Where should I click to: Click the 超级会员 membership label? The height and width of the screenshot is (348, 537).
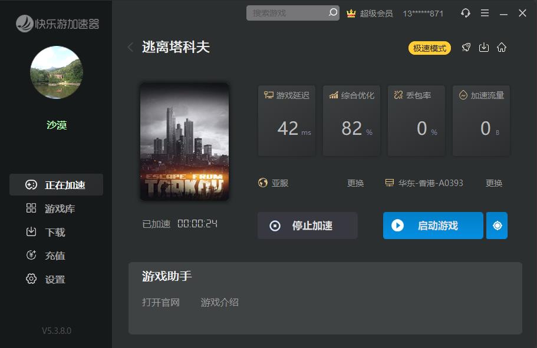[377, 14]
